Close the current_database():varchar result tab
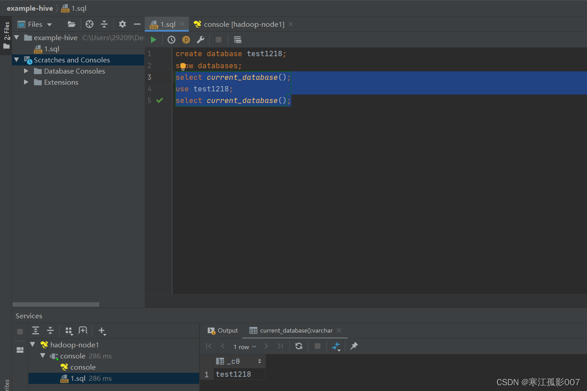This screenshot has width=587, height=391. click(339, 330)
